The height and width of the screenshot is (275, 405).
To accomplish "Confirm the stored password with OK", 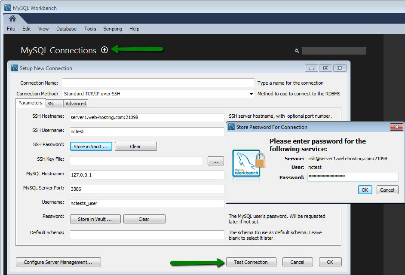I will click(365, 189).
